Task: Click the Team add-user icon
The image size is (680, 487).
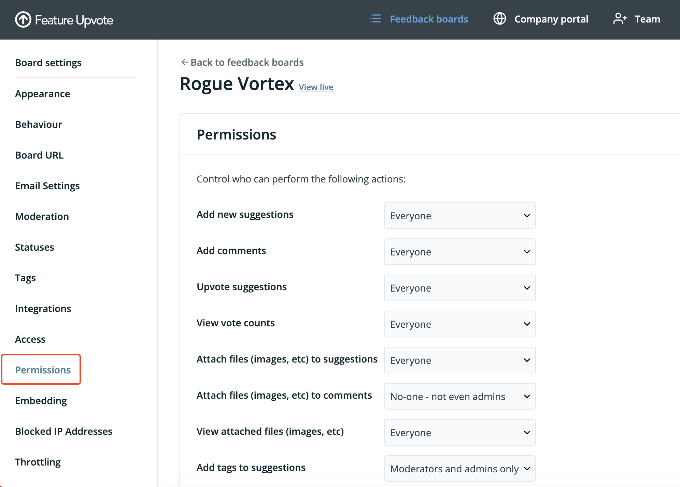Action: pos(620,19)
